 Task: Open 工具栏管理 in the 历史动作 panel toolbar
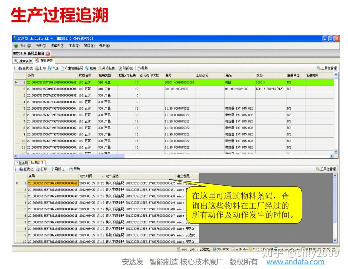[326, 169]
